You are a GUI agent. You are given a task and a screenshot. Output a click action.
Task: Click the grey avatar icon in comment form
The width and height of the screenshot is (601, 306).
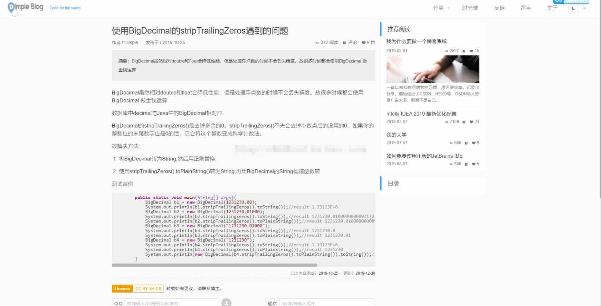click(x=226, y=302)
